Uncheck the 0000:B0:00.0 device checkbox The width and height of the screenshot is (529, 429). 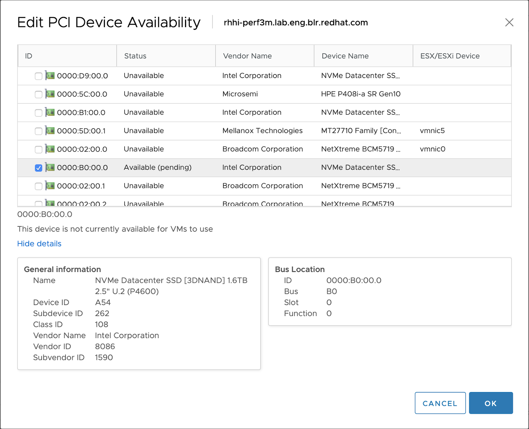pos(38,168)
